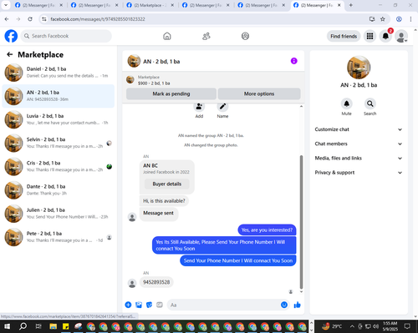
Task: Open Windows Start menu
Action: tap(7, 326)
